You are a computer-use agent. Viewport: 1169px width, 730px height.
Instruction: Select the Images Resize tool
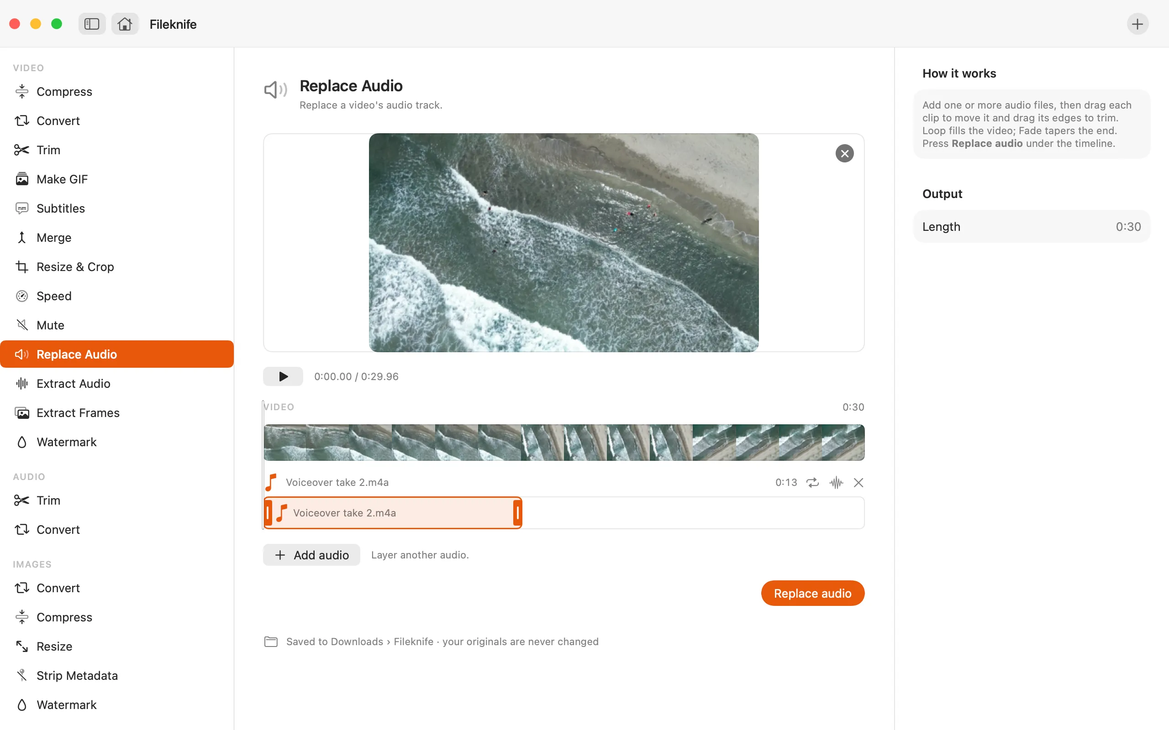(117, 647)
